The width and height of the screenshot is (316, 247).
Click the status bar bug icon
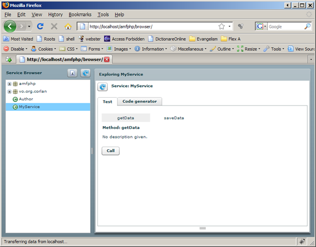click(x=302, y=241)
